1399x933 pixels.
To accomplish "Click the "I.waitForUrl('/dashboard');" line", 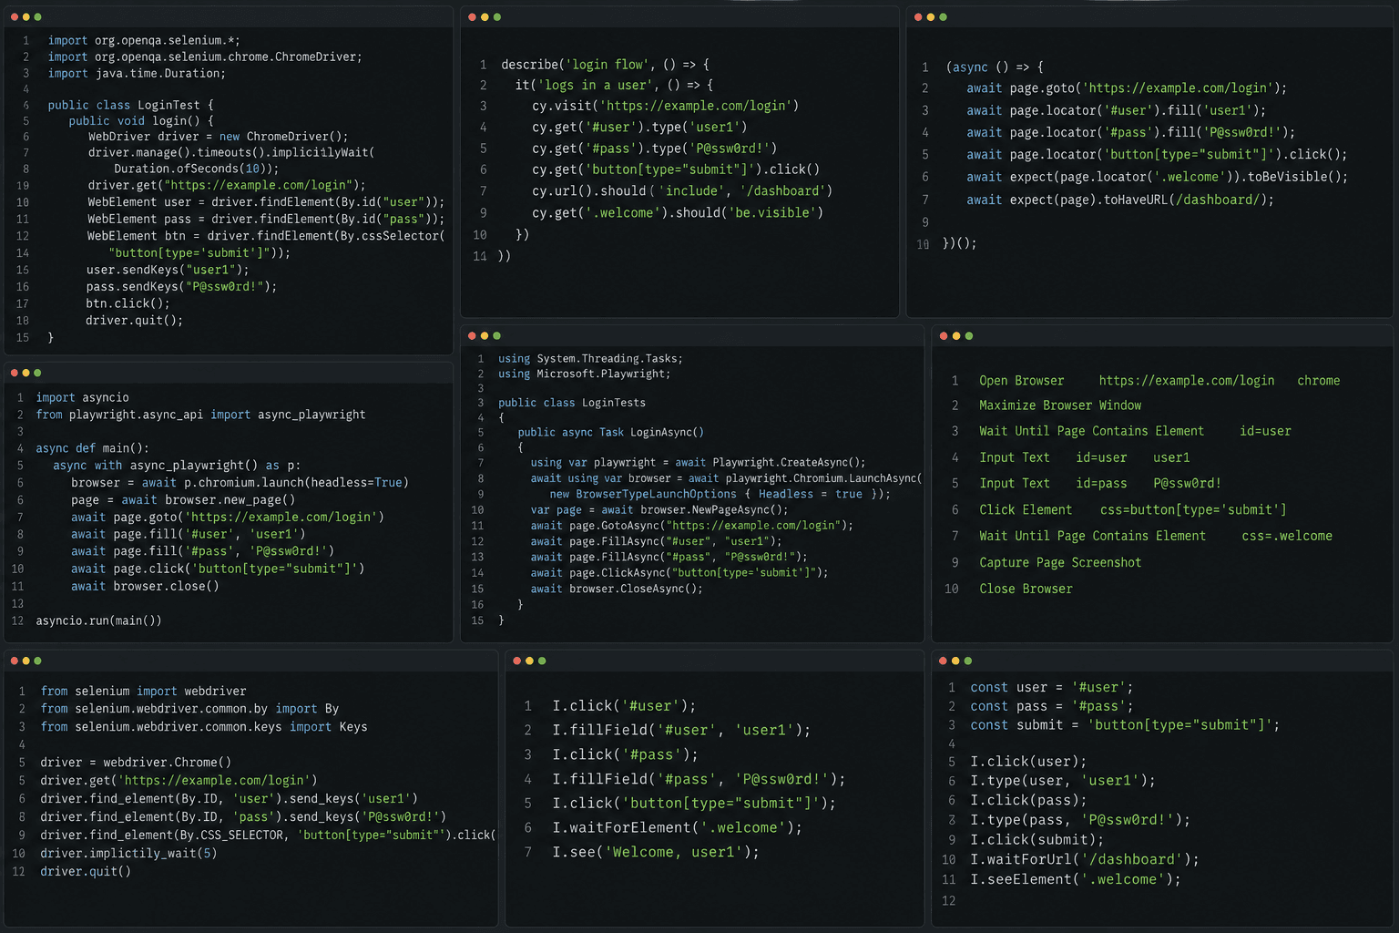I will pyautogui.click(x=1085, y=859).
